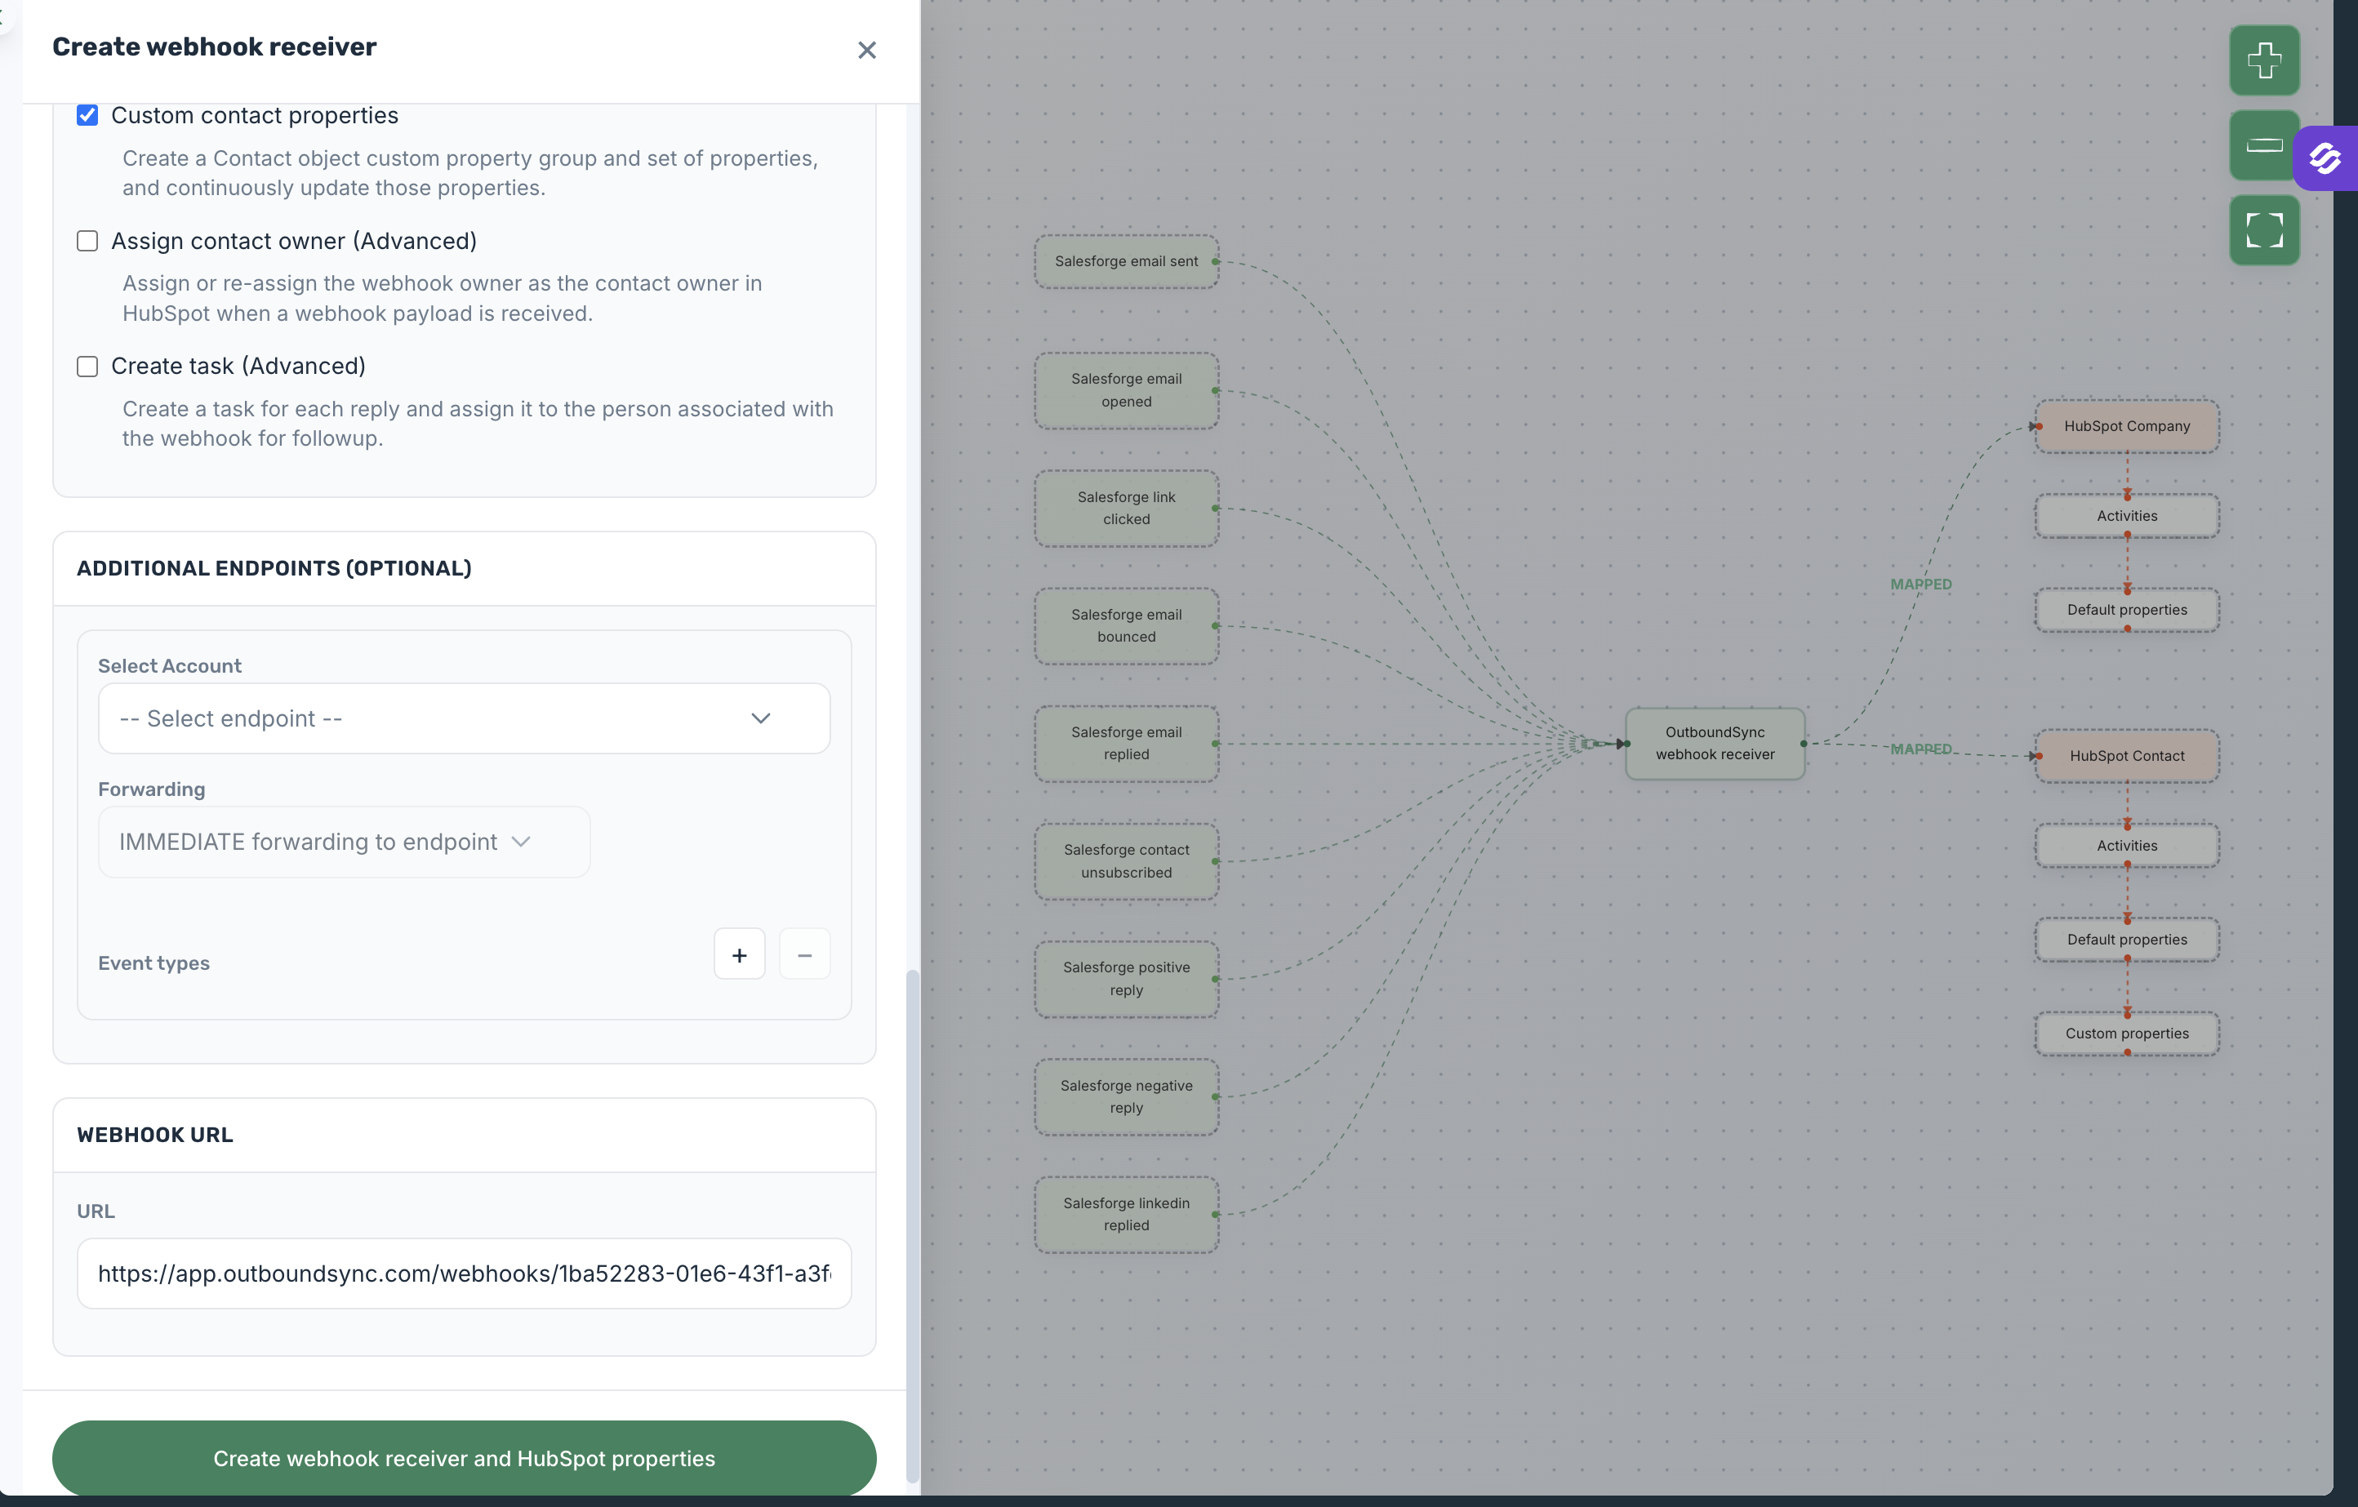Open the purple floating widget icon
This screenshot has width=2358, height=1507.
click(2324, 158)
